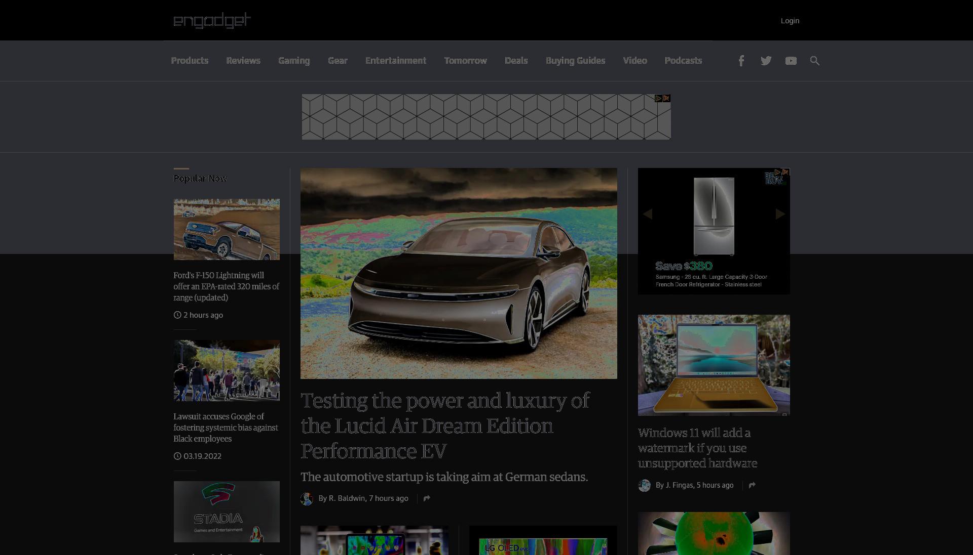Click the Lucid Air car hero image
This screenshot has width=973, height=555.
tap(459, 273)
